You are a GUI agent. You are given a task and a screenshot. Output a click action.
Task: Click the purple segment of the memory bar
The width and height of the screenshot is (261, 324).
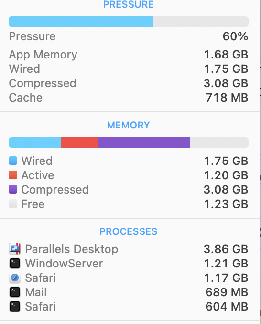[144, 142]
